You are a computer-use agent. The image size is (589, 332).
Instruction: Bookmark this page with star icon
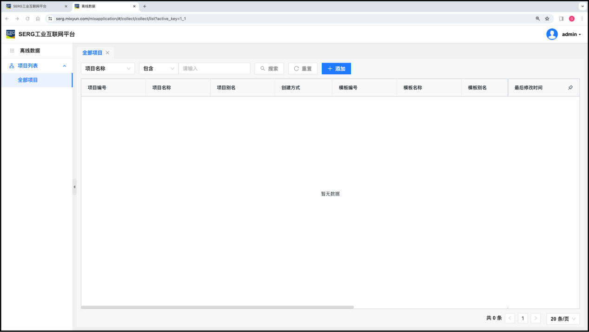pos(547,19)
